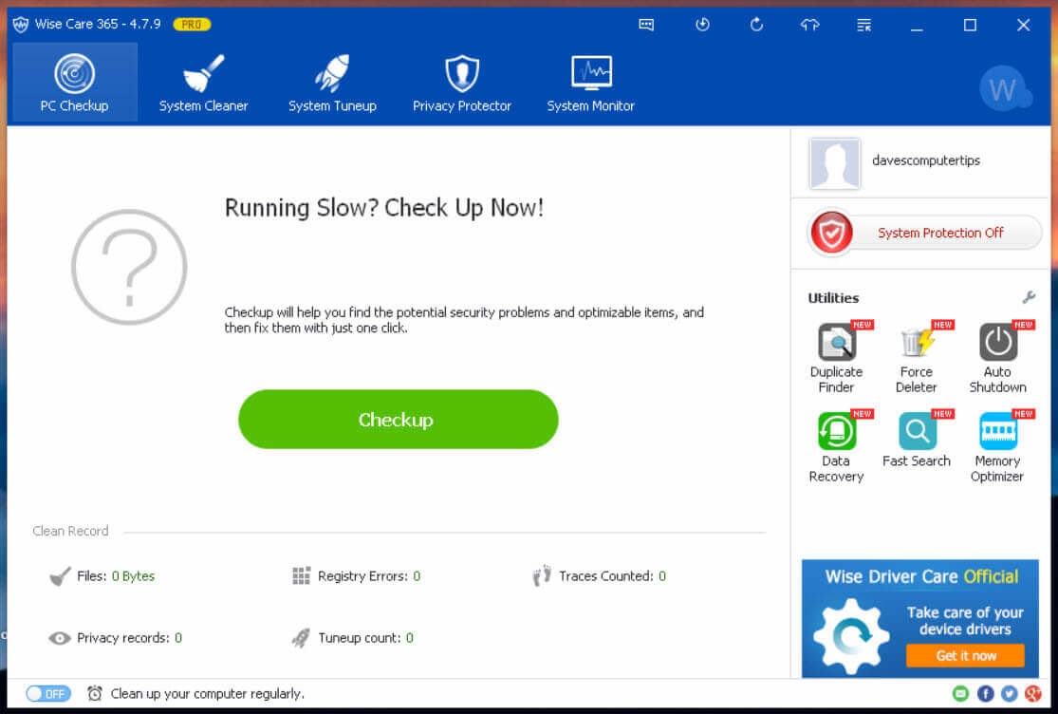The image size is (1058, 714).
Task: Click the "Privacy records: 0" record
Action: click(116, 638)
